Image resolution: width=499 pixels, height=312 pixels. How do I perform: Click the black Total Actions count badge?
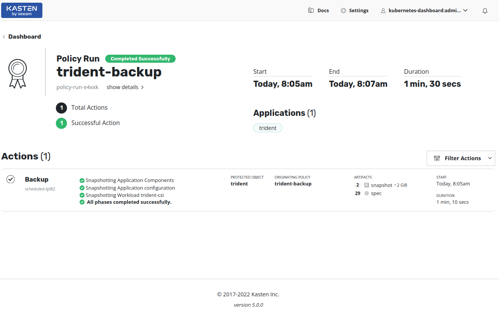(x=62, y=108)
